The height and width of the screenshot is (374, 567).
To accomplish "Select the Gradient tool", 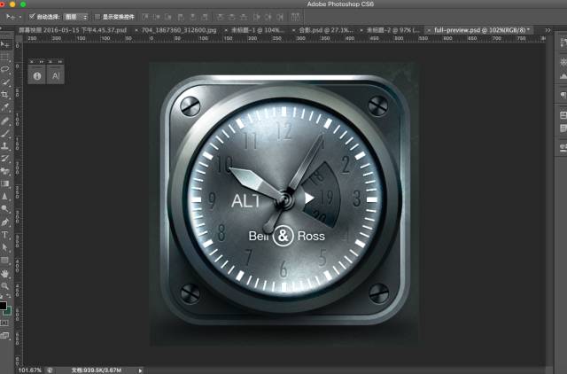I will (x=4, y=183).
